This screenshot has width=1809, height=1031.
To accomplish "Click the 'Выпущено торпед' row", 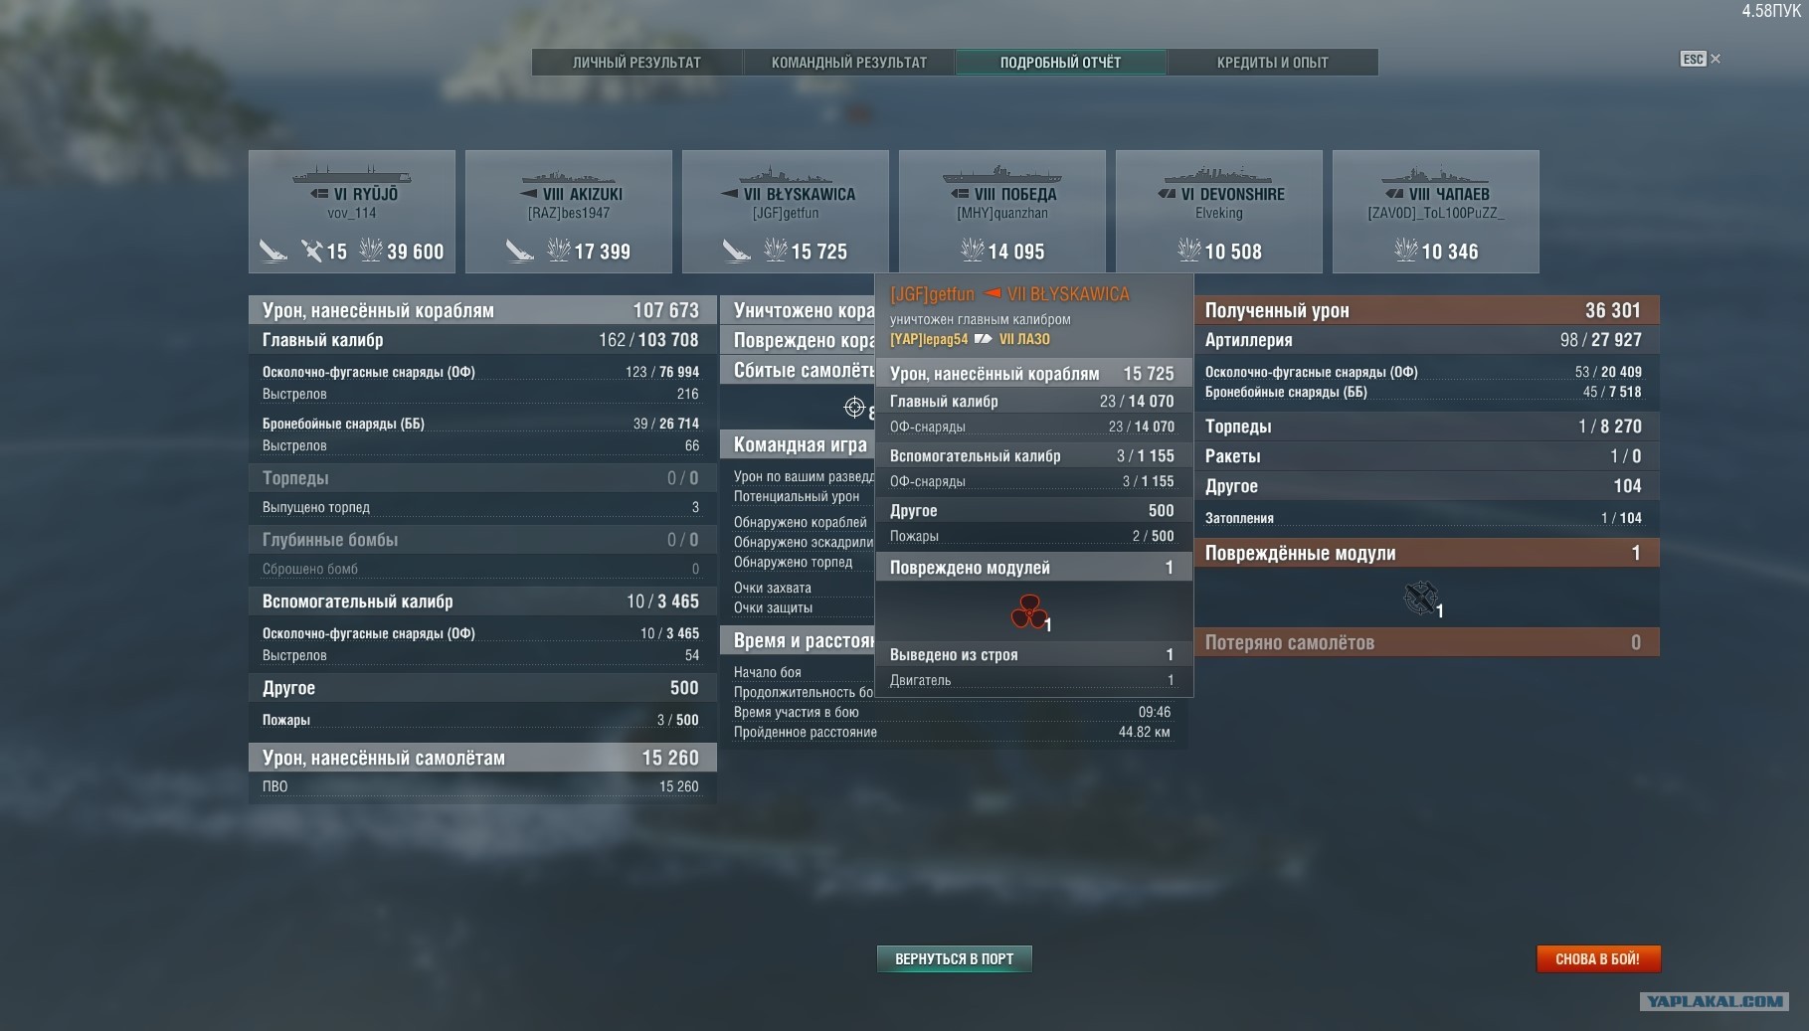I will click(x=482, y=507).
